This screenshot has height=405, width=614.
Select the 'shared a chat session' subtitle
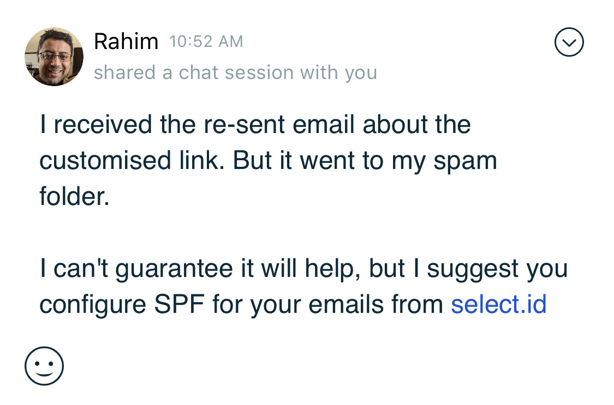[x=235, y=72]
